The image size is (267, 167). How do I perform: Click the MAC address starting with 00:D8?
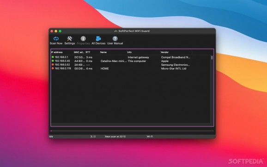coord(79,68)
